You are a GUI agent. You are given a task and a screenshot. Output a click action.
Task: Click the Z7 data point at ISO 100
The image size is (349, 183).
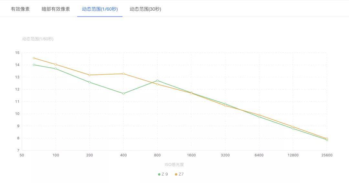(56, 65)
